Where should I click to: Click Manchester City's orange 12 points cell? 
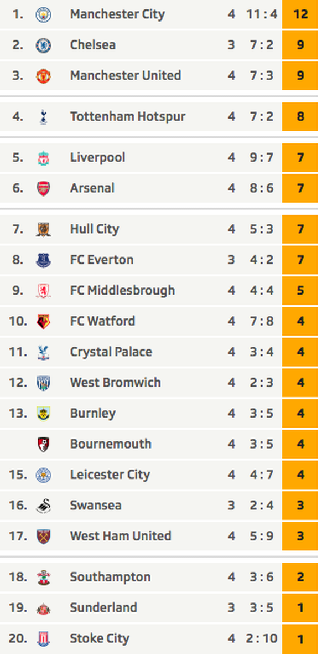click(x=300, y=14)
